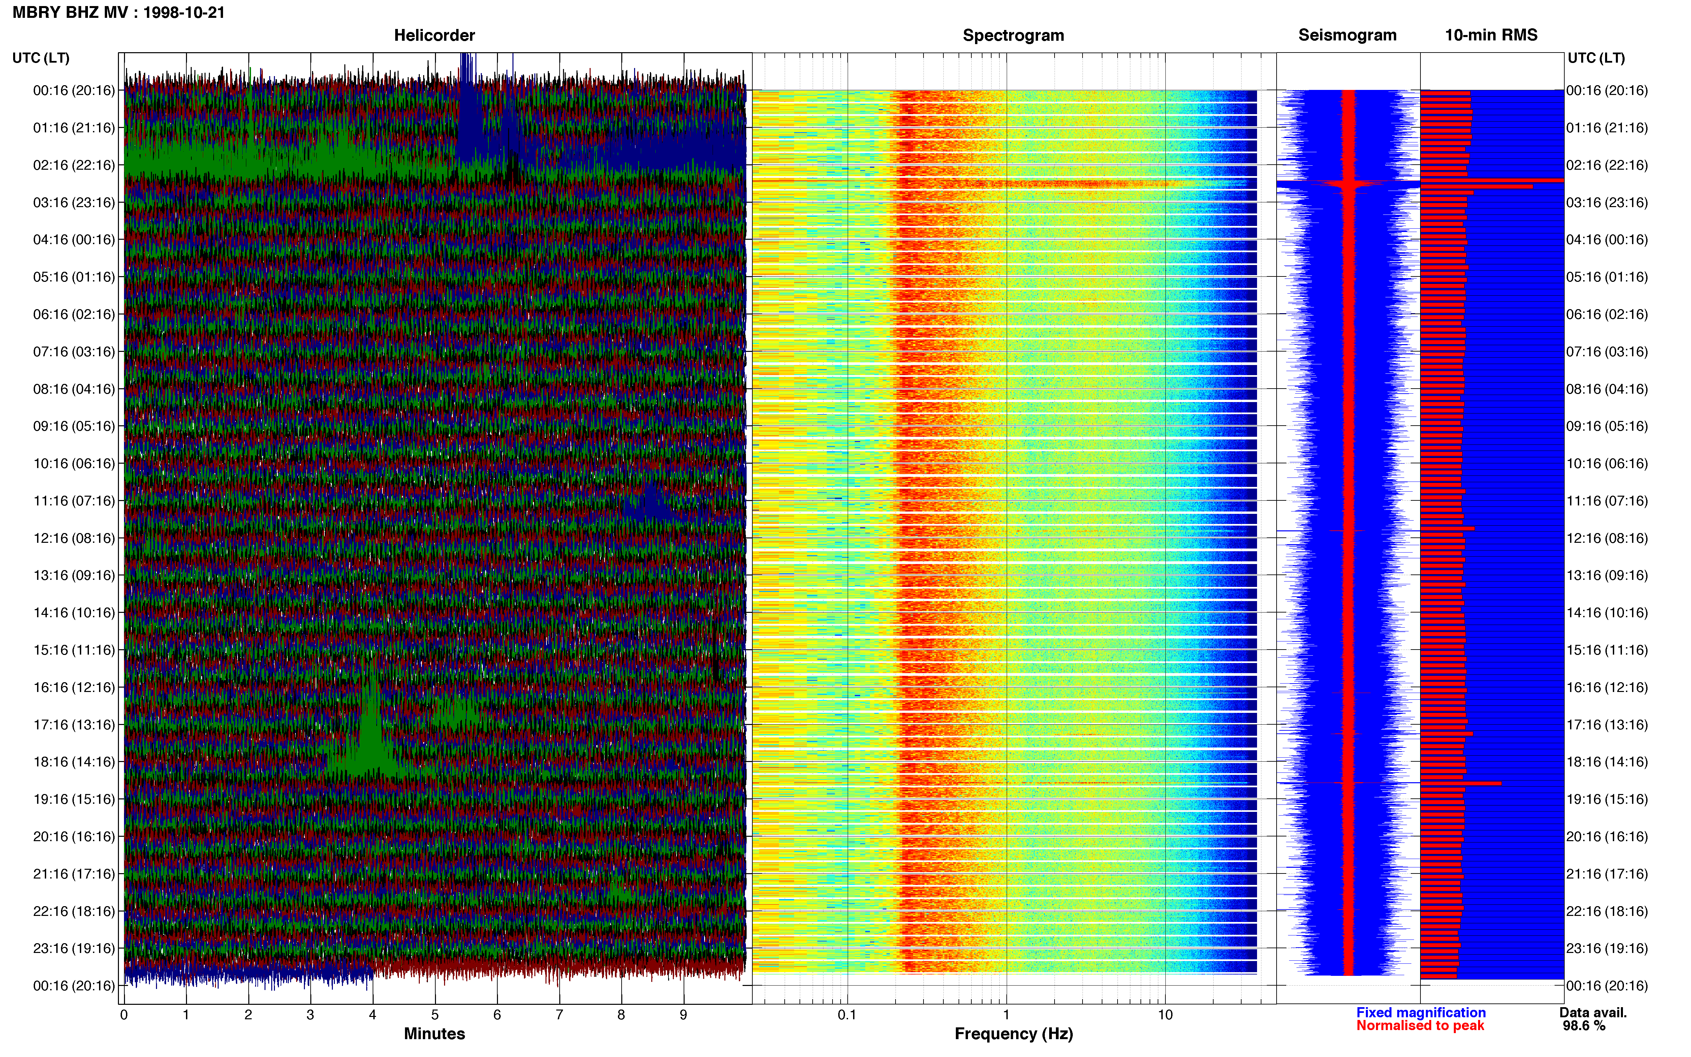Image resolution: width=1691 pixels, height=1057 pixels.
Task: Click left time label 04:16 (00:16)
Action: pos(74,240)
